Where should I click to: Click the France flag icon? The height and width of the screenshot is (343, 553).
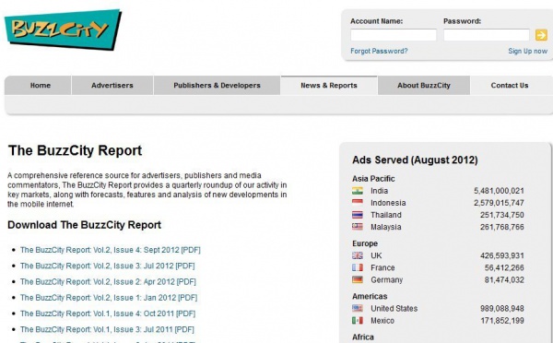pyautogui.click(x=358, y=267)
